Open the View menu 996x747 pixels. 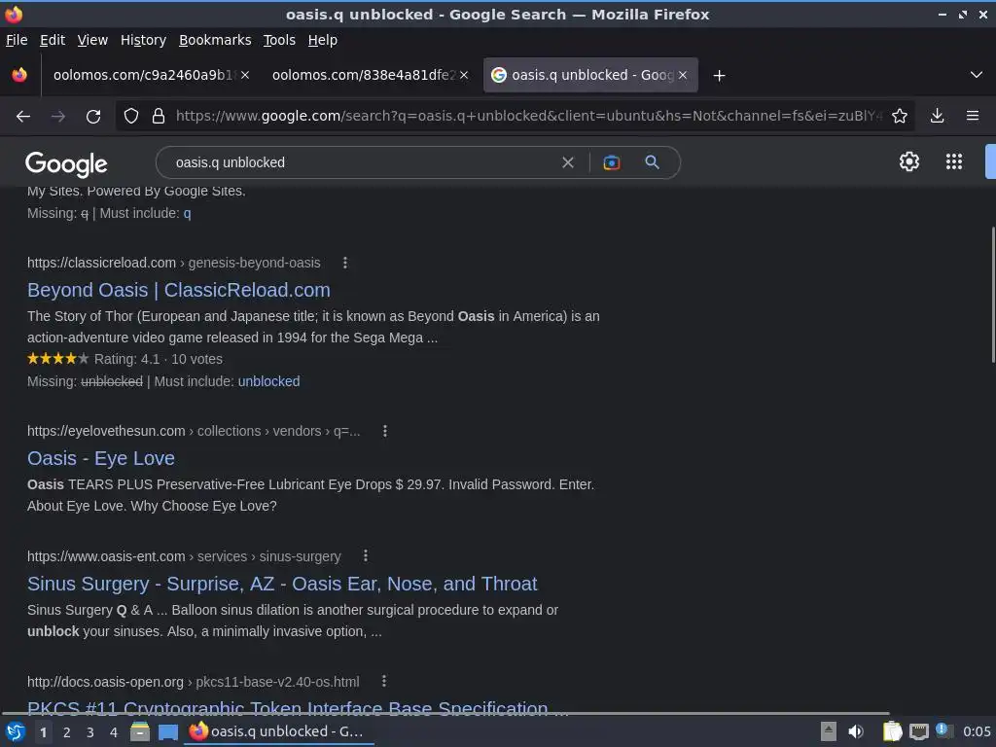tap(92, 40)
